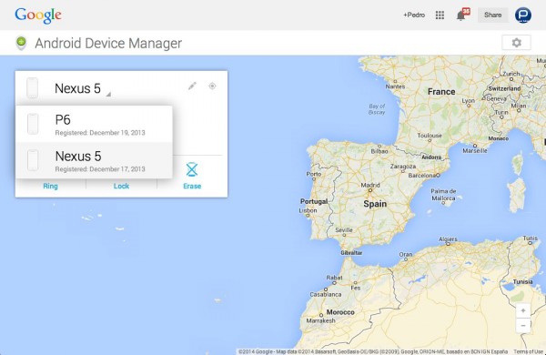Viewport: 546px width, 355px height.
Task: Click the Lyon label on map
Action: pyautogui.click(x=469, y=101)
